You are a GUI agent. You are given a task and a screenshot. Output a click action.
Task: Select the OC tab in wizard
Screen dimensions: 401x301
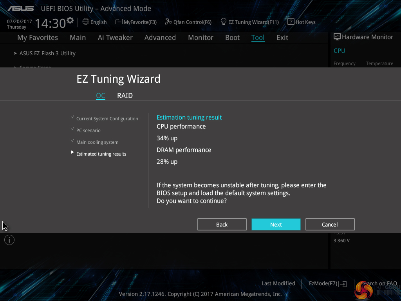pos(101,96)
